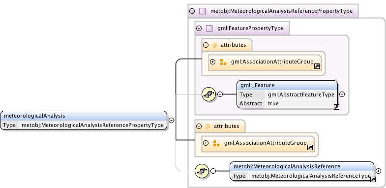Image resolution: width=386 pixels, height=188 pixels.
Task: Click the type value metobj:MeteorologicalAnalysisReferencePropertyType of meteorologicalAnalysis
Action: tap(92, 125)
